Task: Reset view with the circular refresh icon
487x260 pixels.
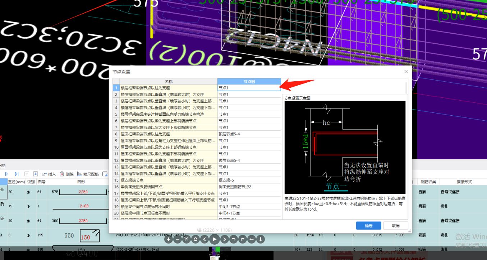Action: tap(196, 239)
